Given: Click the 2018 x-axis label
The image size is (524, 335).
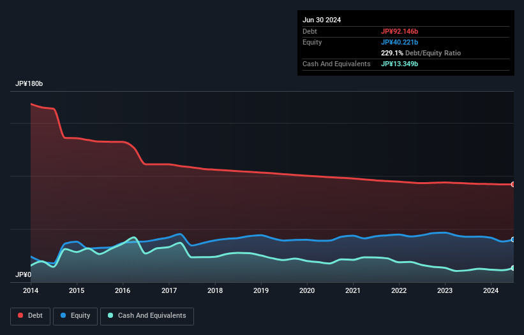Looking at the screenshot, I should (215, 290).
